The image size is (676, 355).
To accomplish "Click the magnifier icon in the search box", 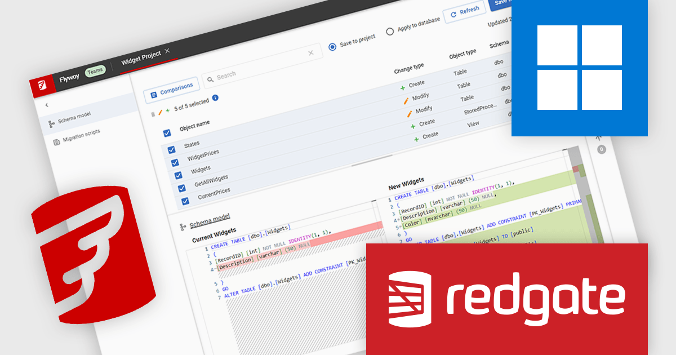I will tap(210, 80).
